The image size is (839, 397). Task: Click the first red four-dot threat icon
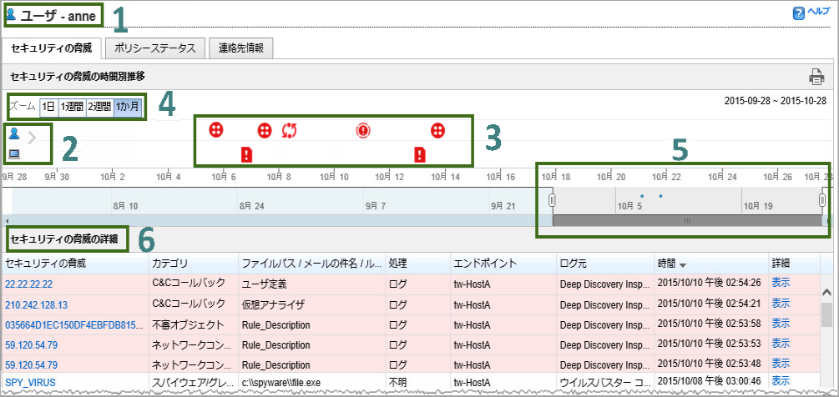[x=216, y=130]
